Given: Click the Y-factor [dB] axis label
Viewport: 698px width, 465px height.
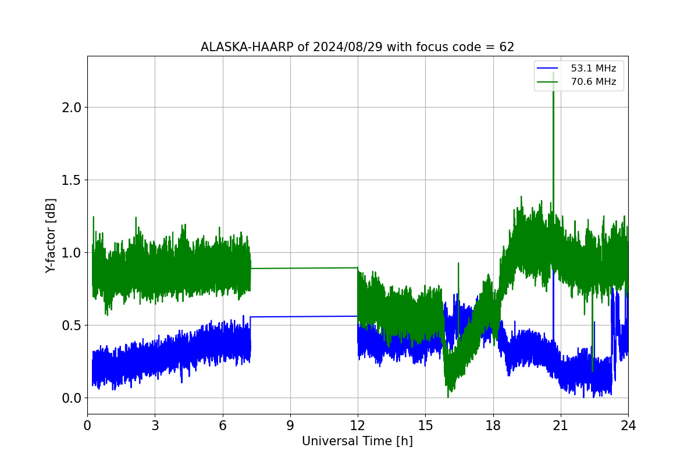Looking at the screenshot, I should (x=51, y=235).
